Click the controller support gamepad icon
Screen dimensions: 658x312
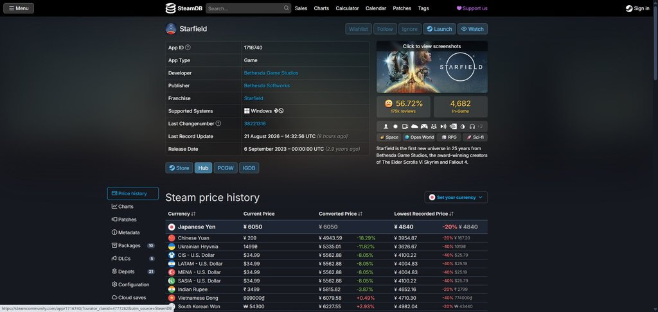click(424, 126)
